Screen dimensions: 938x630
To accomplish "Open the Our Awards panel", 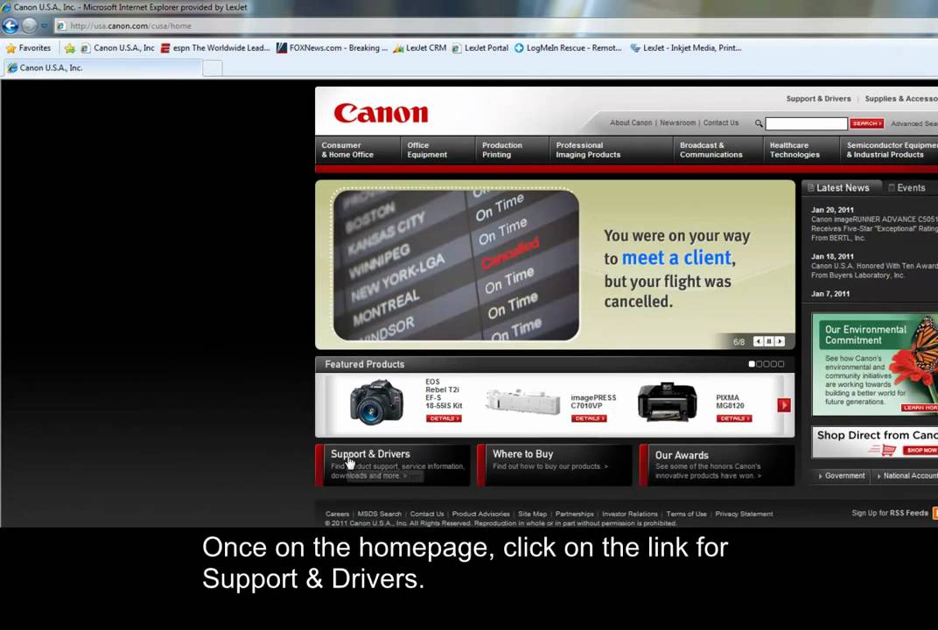I will click(717, 465).
